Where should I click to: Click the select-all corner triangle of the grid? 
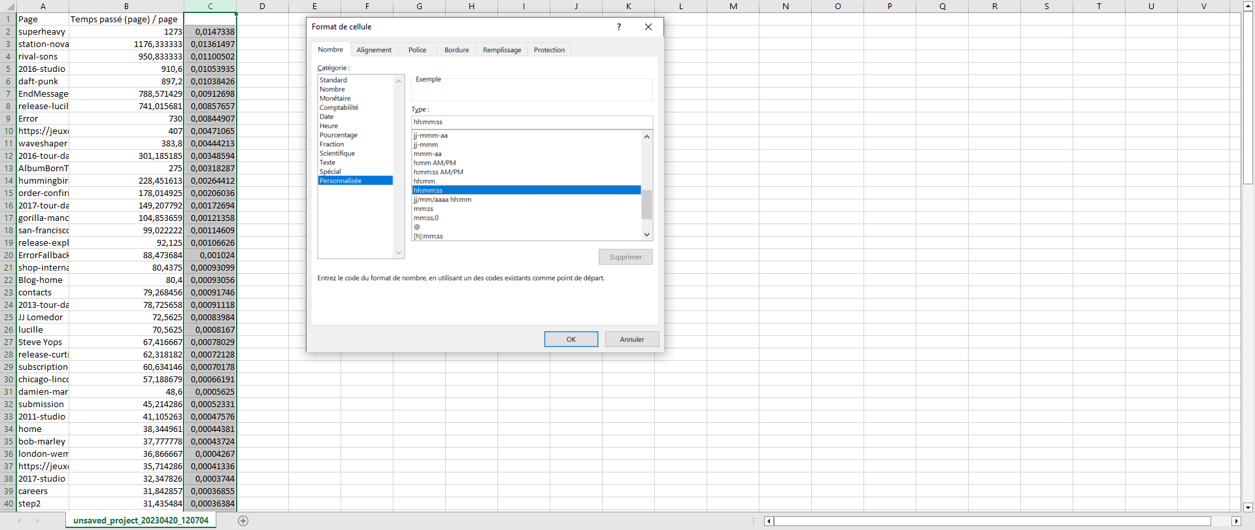[x=8, y=7]
